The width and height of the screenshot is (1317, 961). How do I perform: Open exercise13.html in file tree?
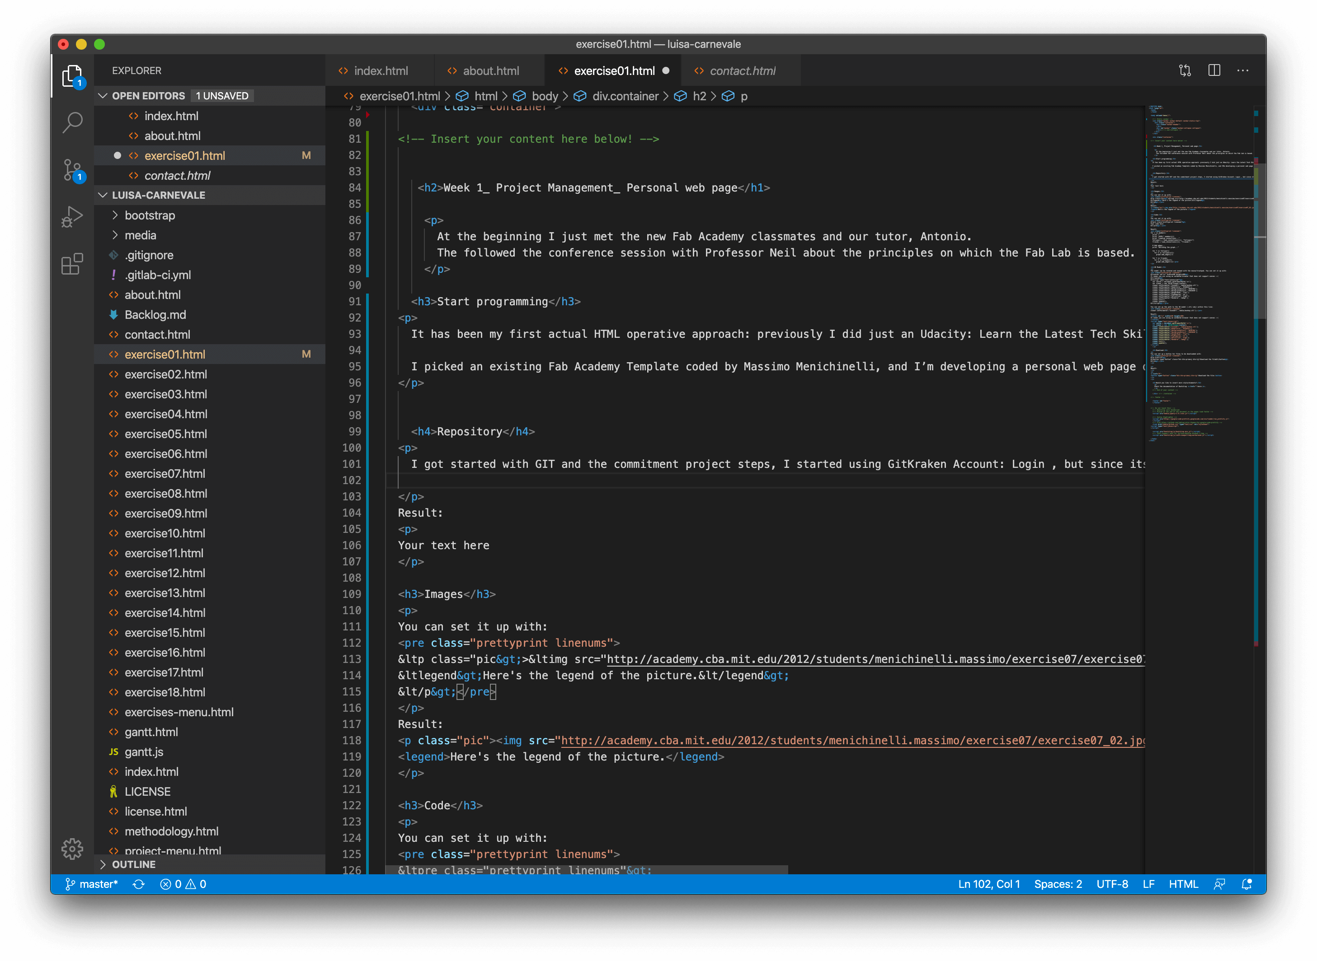pos(210,593)
